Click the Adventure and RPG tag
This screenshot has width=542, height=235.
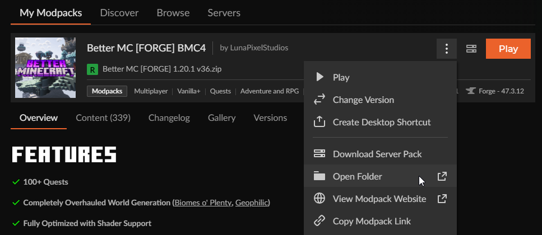tap(270, 91)
